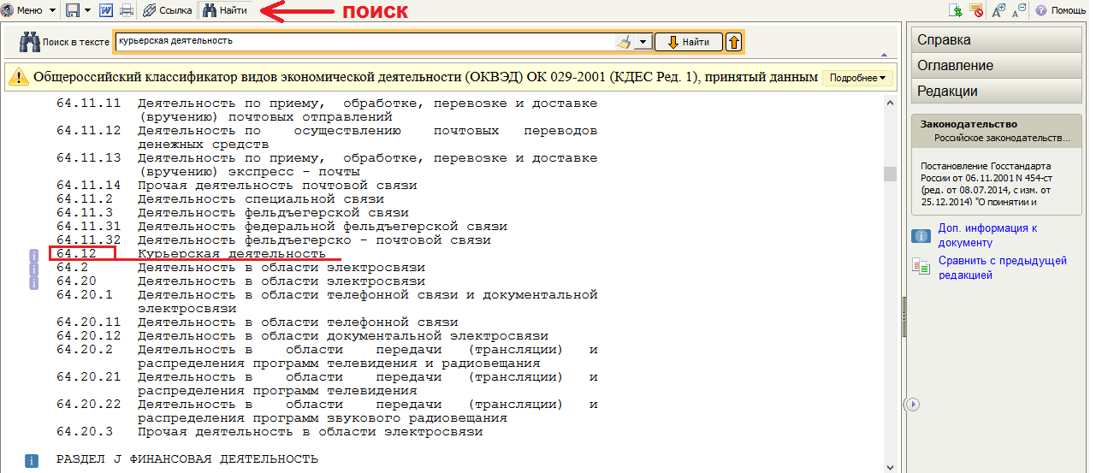Select row 64.11.12 почтовых переводов

327,138
